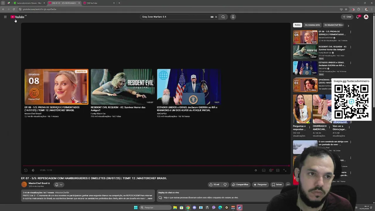Open the MasterChef Brasil channel name link
Image resolution: width=375 pixels, height=211 pixels.
tap(38, 183)
